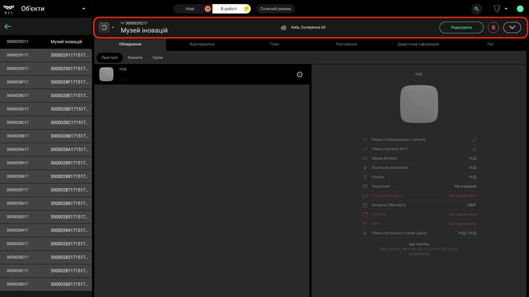Select object 3000028817 in the list
This screenshot has width=529, height=297.
coord(46,176)
